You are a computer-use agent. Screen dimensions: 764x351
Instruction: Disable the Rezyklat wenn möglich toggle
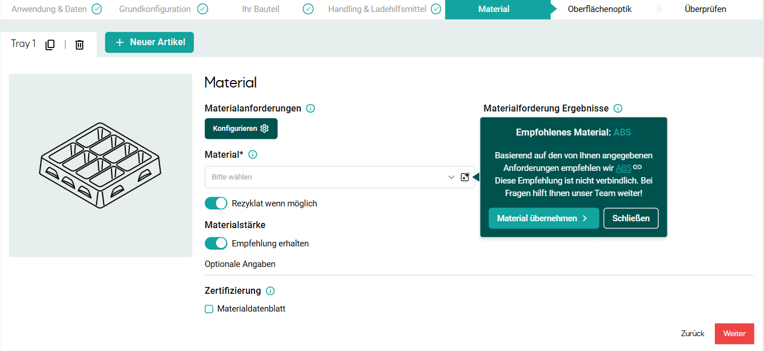(x=216, y=203)
